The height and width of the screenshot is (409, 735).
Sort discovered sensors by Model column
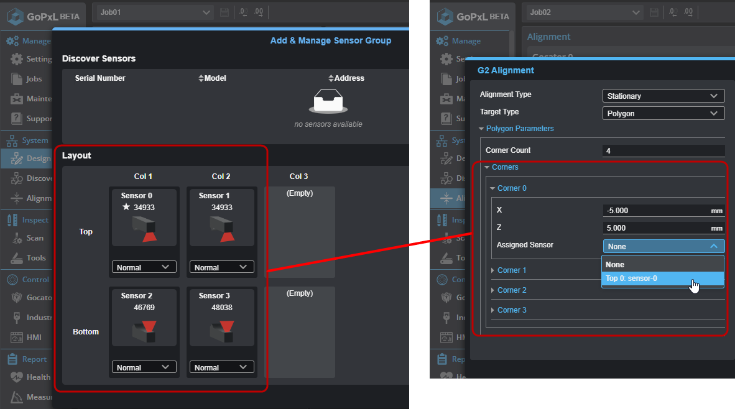point(212,78)
